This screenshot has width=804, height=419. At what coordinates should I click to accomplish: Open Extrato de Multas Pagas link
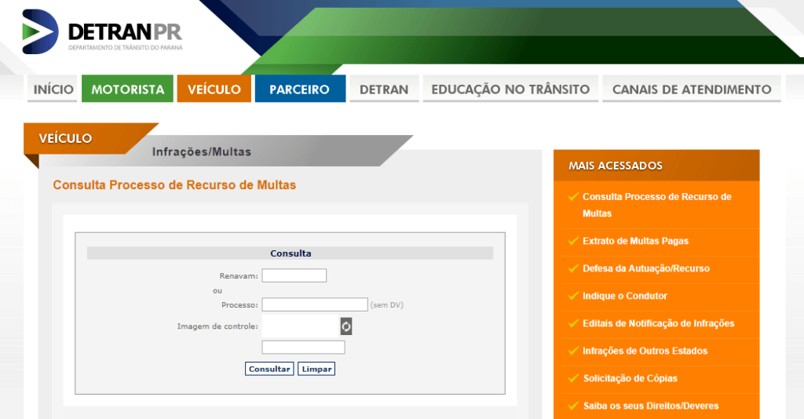[x=635, y=241]
